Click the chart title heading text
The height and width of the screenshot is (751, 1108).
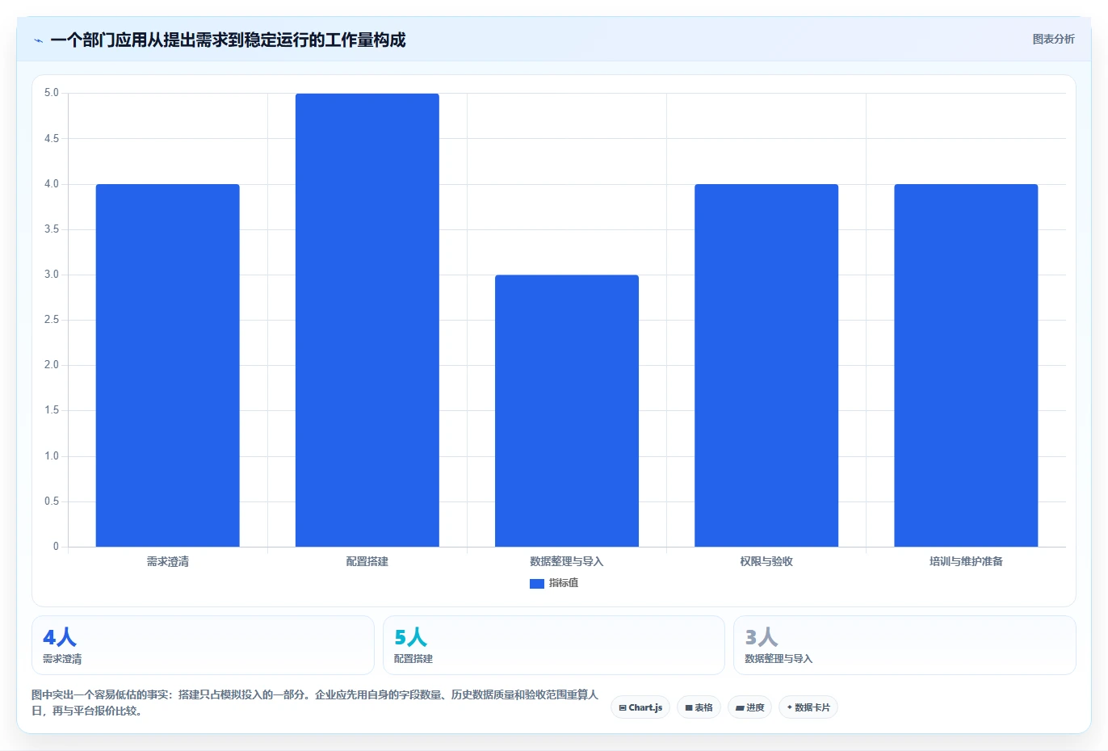pyautogui.click(x=228, y=40)
